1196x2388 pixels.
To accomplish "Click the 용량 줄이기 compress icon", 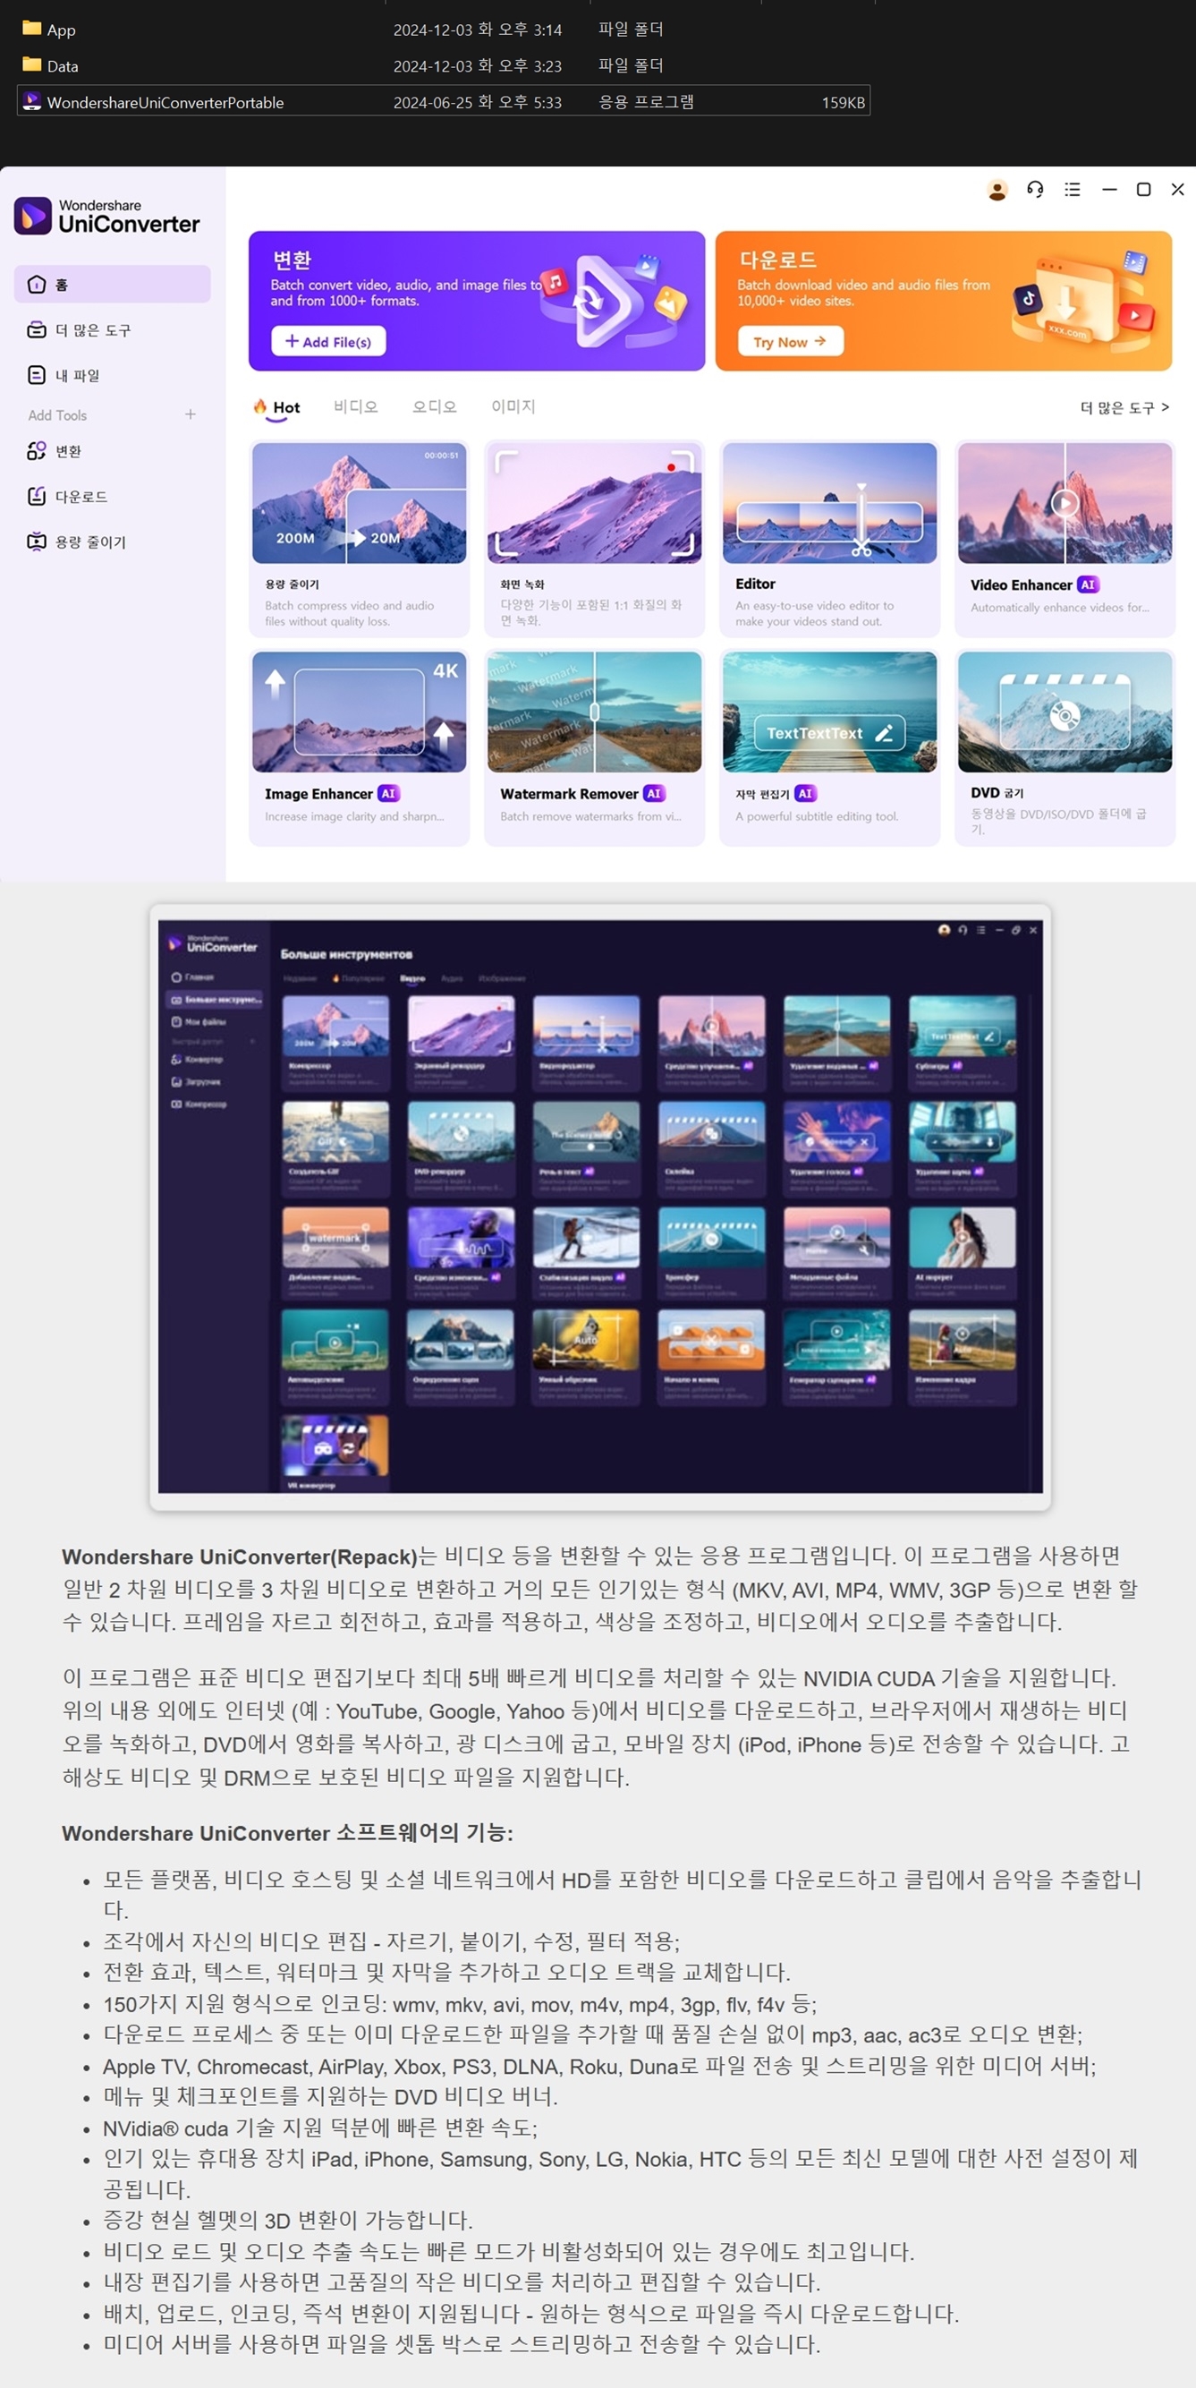I will 36,542.
